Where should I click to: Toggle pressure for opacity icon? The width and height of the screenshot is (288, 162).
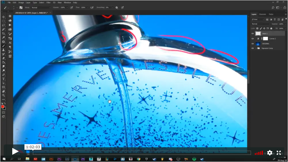pyautogui.click(x=72, y=8)
